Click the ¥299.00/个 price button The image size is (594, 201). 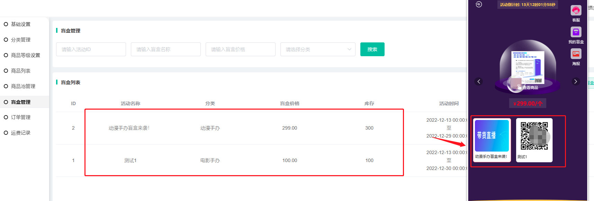(528, 103)
